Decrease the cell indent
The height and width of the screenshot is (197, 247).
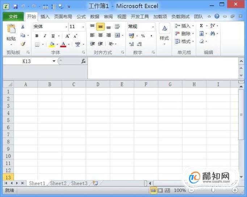(92, 44)
